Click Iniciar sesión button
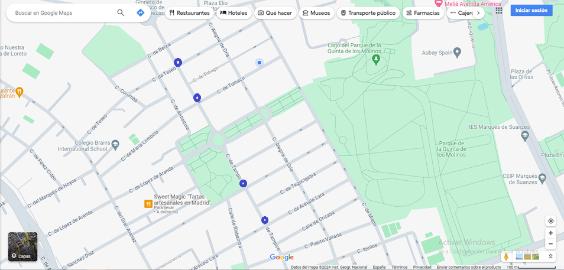The image size is (564, 270). pos(531,10)
